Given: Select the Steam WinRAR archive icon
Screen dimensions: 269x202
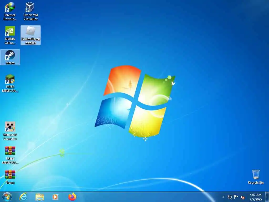Looking at the screenshot, I should [x=10, y=177].
